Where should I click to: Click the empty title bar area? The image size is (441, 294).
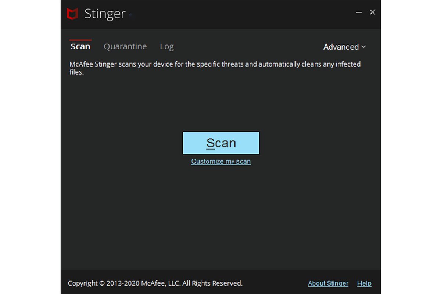coord(239,14)
